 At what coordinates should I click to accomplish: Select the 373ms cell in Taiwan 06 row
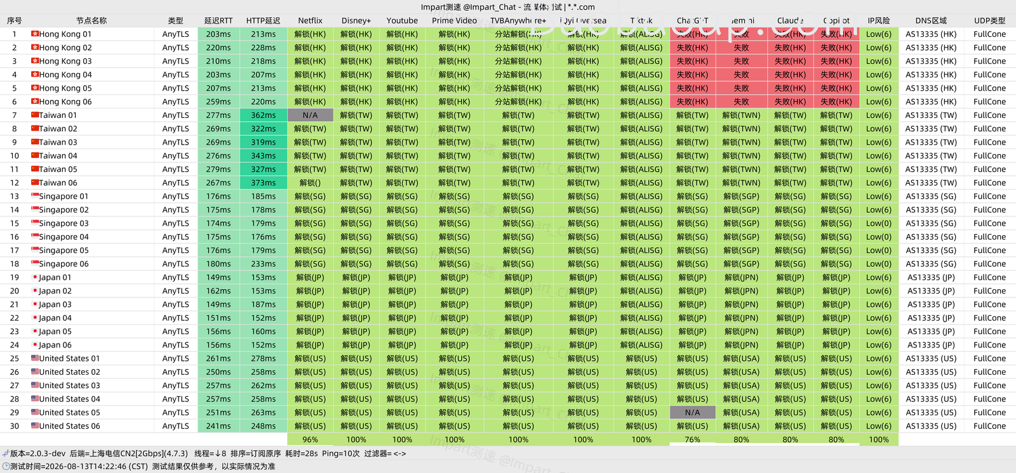(x=263, y=183)
